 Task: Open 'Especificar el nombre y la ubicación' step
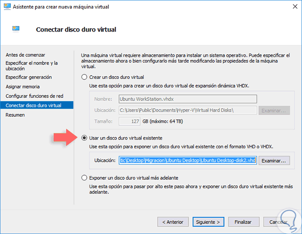[32, 66]
